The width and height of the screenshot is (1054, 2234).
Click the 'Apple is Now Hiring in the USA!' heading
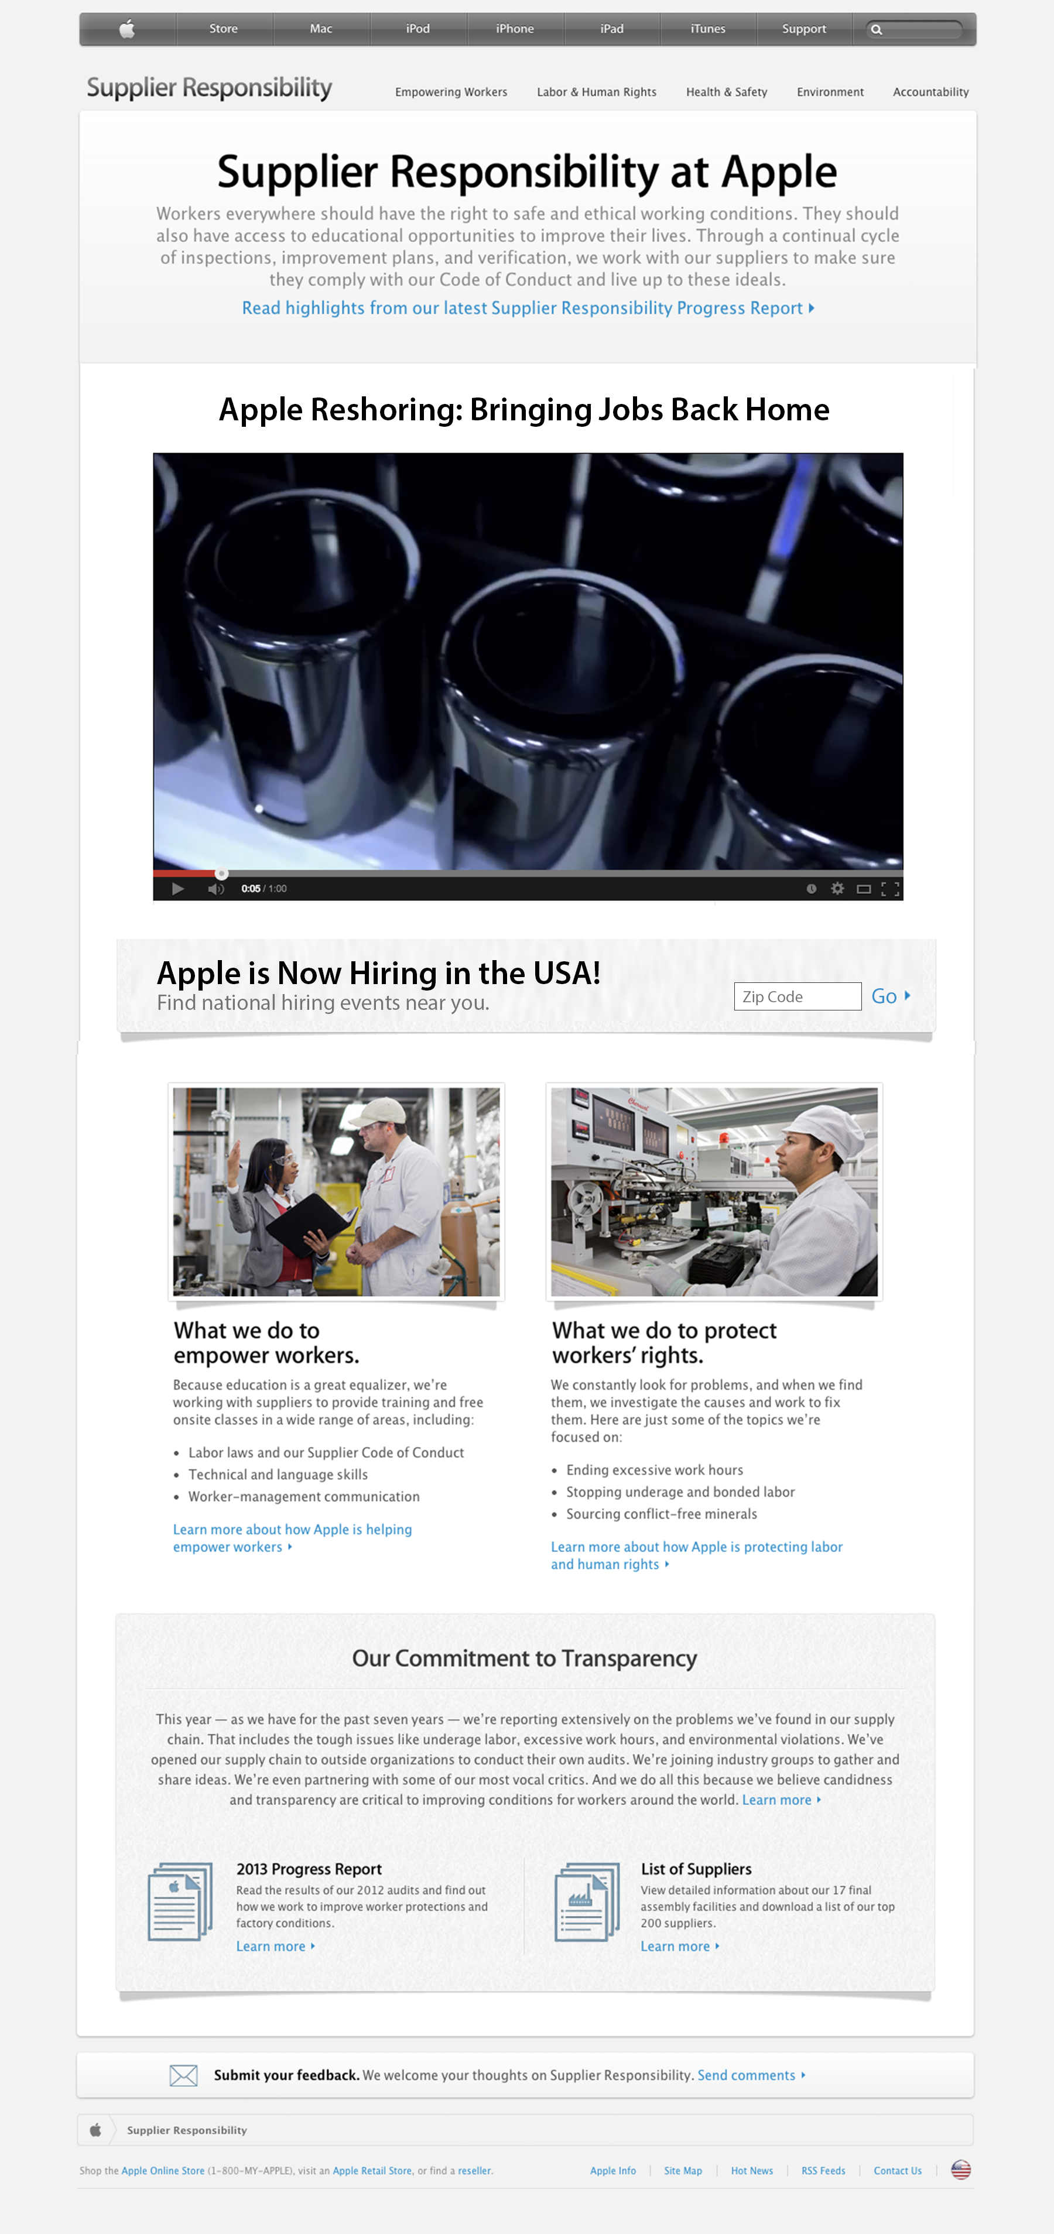(378, 973)
